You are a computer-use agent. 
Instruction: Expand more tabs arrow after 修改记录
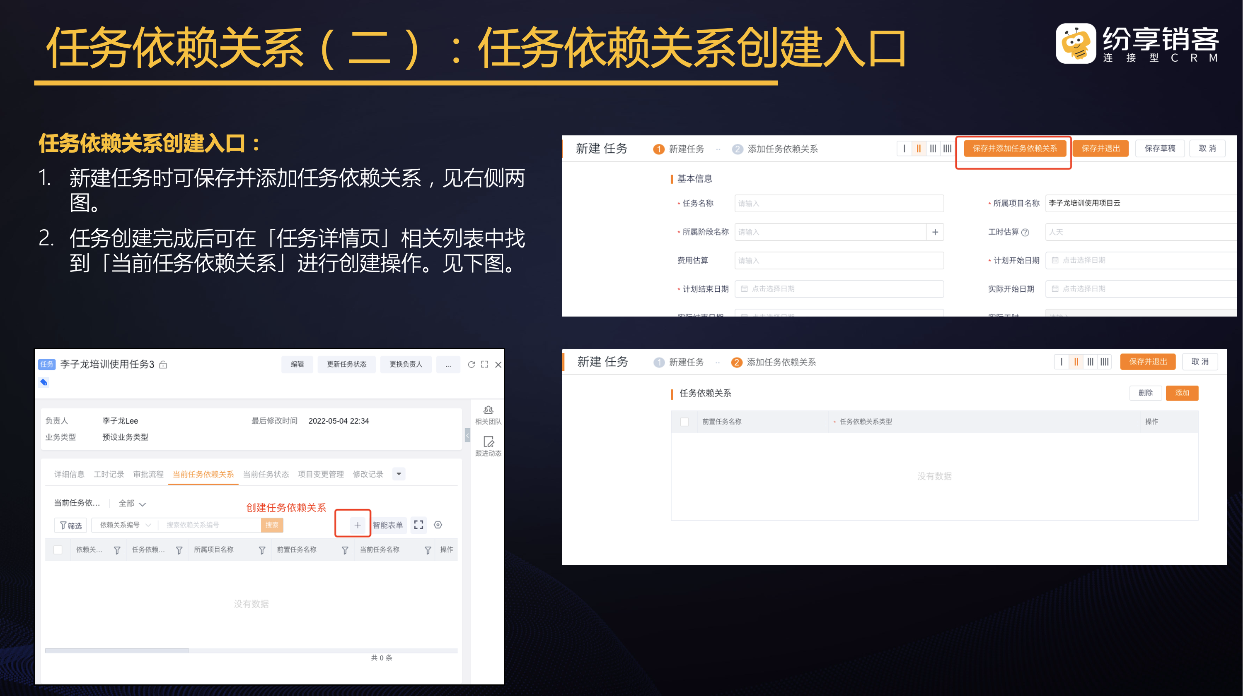click(399, 474)
